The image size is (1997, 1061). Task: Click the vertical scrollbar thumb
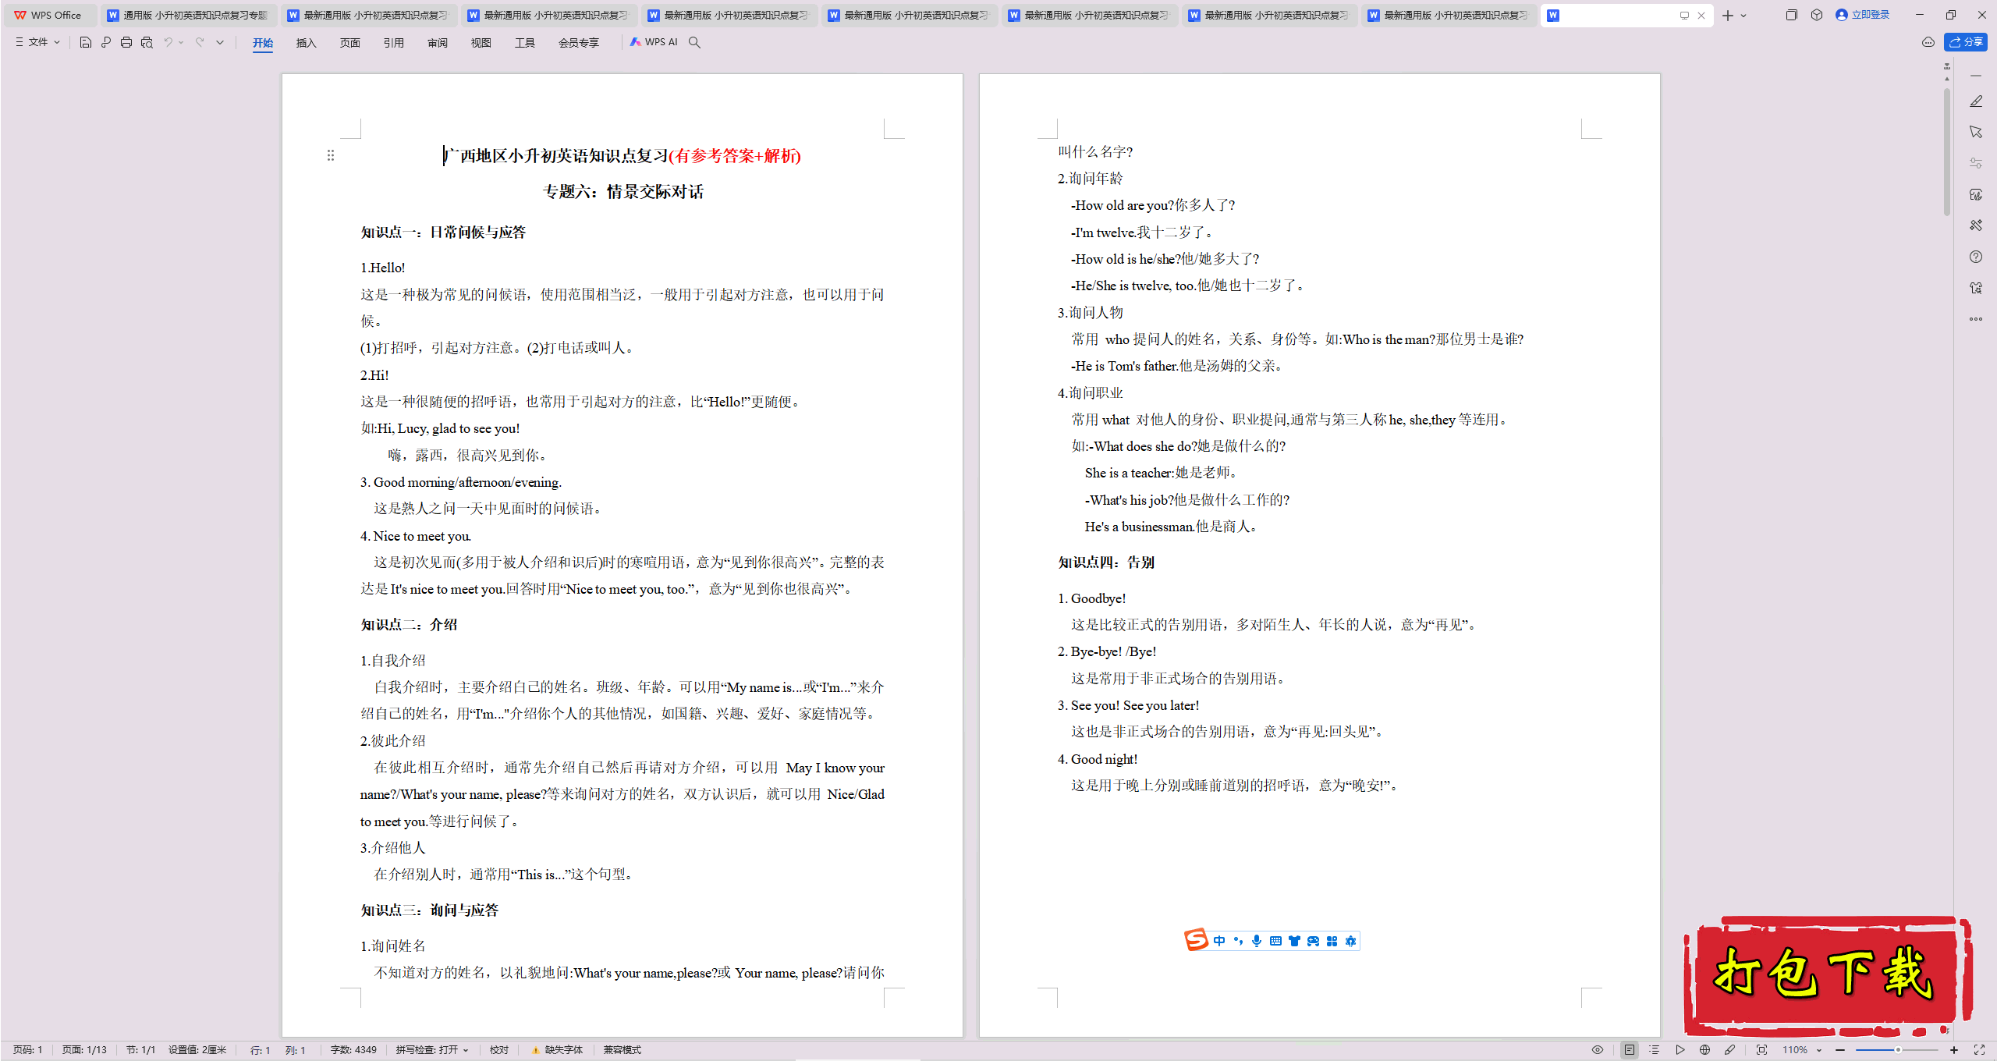pos(1946,152)
